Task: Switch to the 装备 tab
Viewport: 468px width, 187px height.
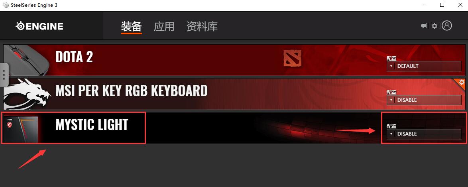Action: [x=131, y=27]
